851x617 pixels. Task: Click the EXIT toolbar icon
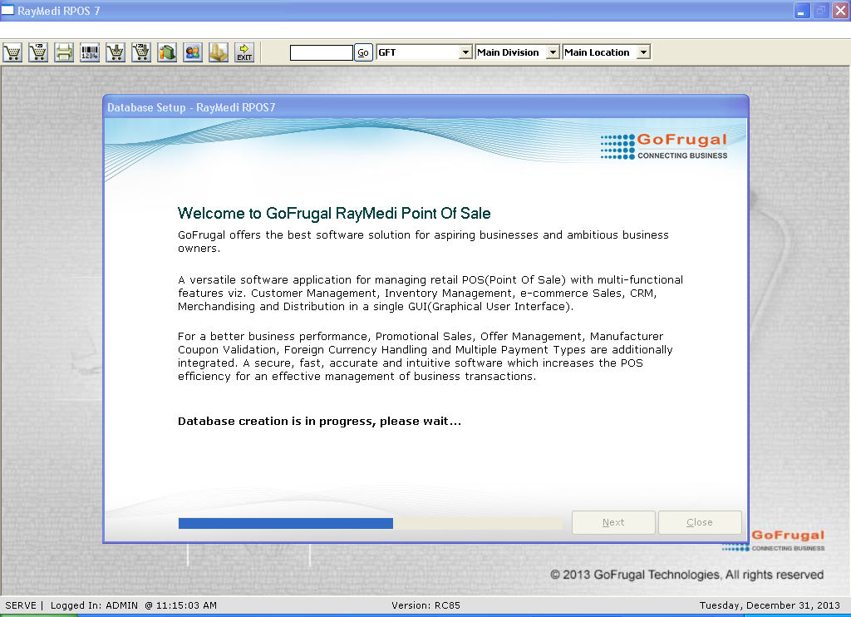[x=244, y=52]
